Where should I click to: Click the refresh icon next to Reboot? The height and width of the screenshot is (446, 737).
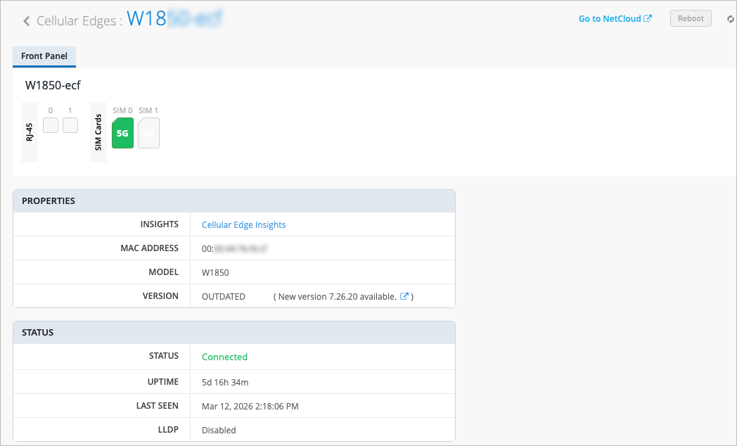coord(731,19)
